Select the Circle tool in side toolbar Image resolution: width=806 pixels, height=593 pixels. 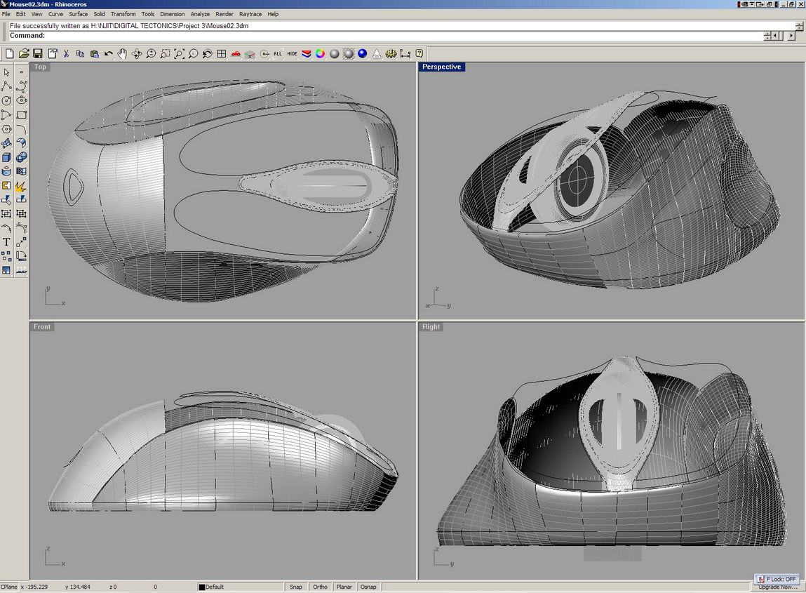[7, 101]
